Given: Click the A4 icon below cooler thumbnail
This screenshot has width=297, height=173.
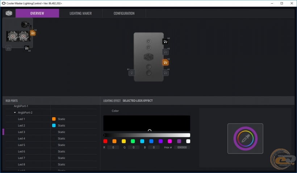Looking at the screenshot, I should 27,48.
